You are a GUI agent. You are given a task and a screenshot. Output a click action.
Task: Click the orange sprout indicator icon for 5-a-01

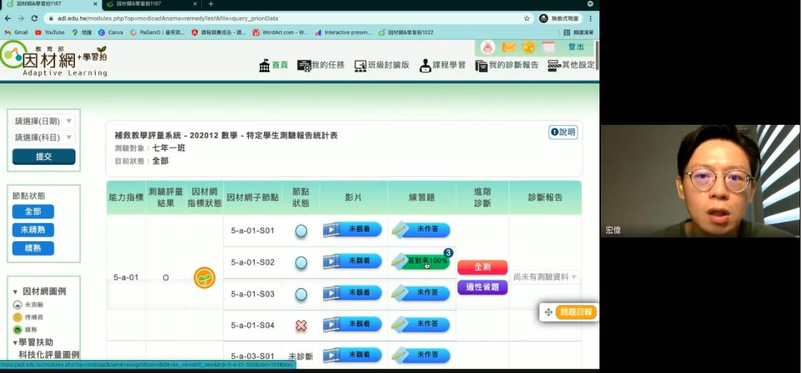coord(204,277)
